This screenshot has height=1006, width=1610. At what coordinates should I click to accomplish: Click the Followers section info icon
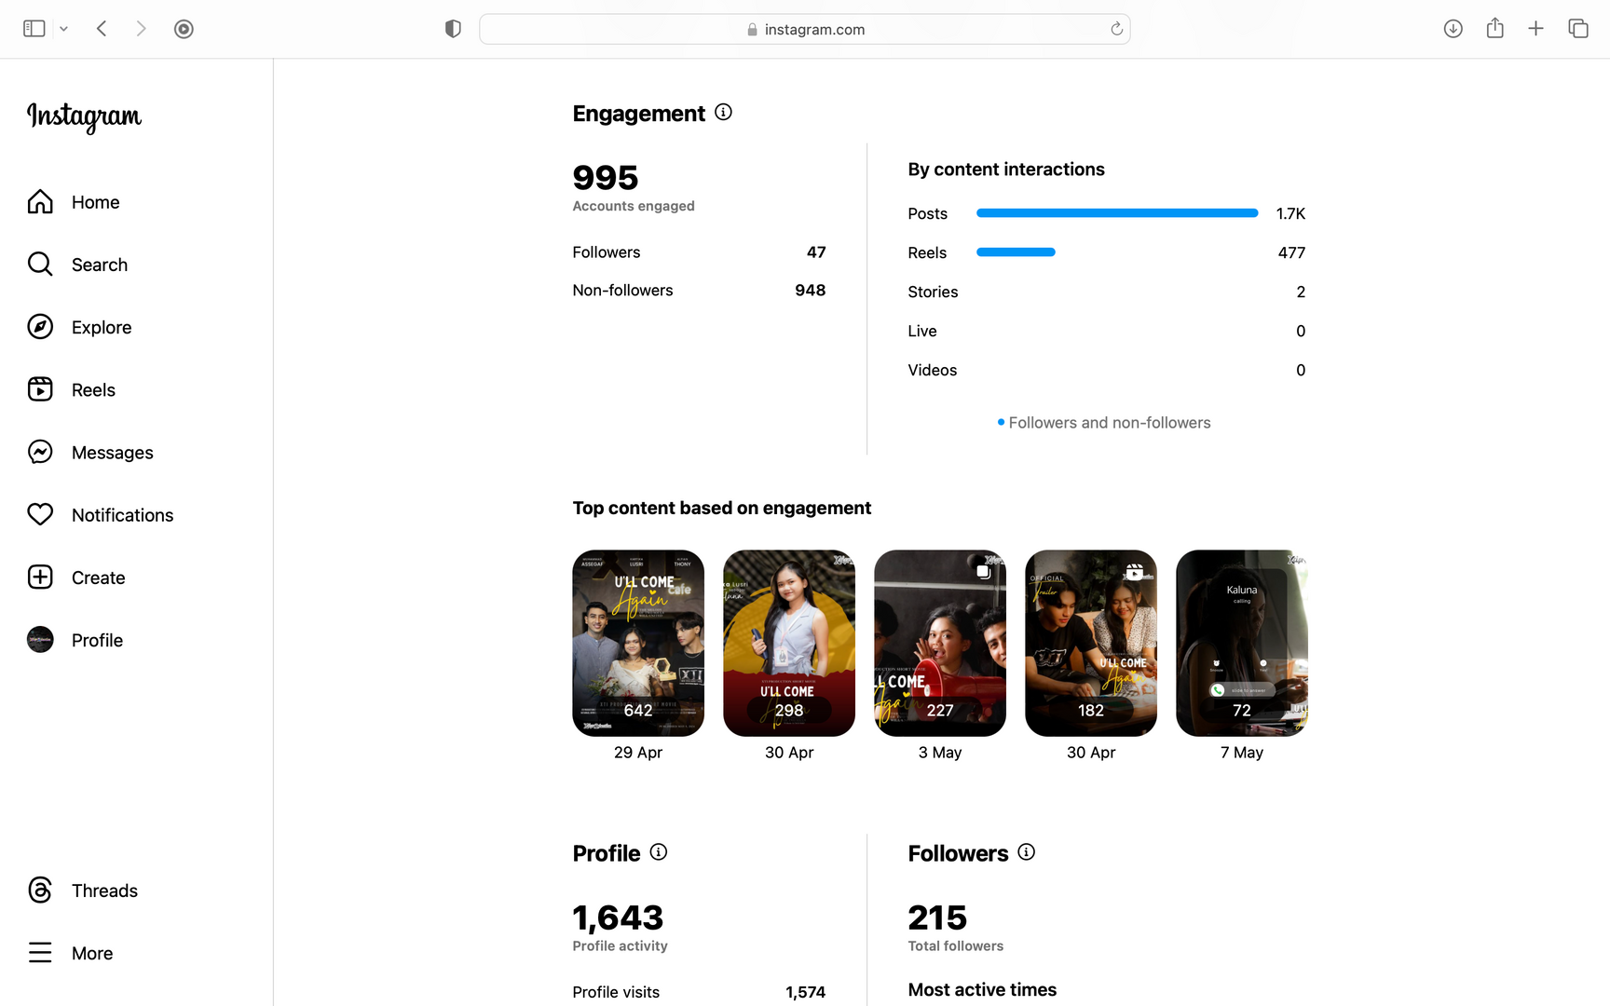click(x=1026, y=852)
